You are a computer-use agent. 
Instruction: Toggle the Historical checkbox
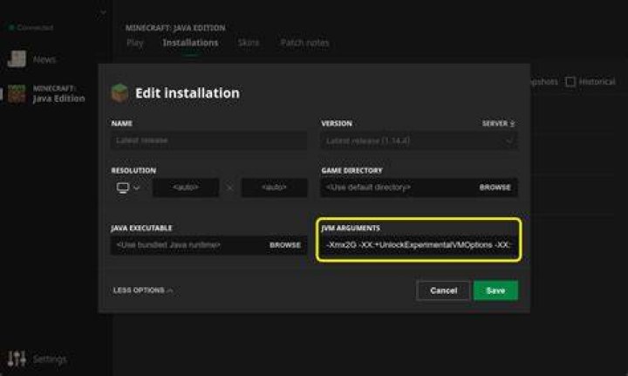coord(570,82)
